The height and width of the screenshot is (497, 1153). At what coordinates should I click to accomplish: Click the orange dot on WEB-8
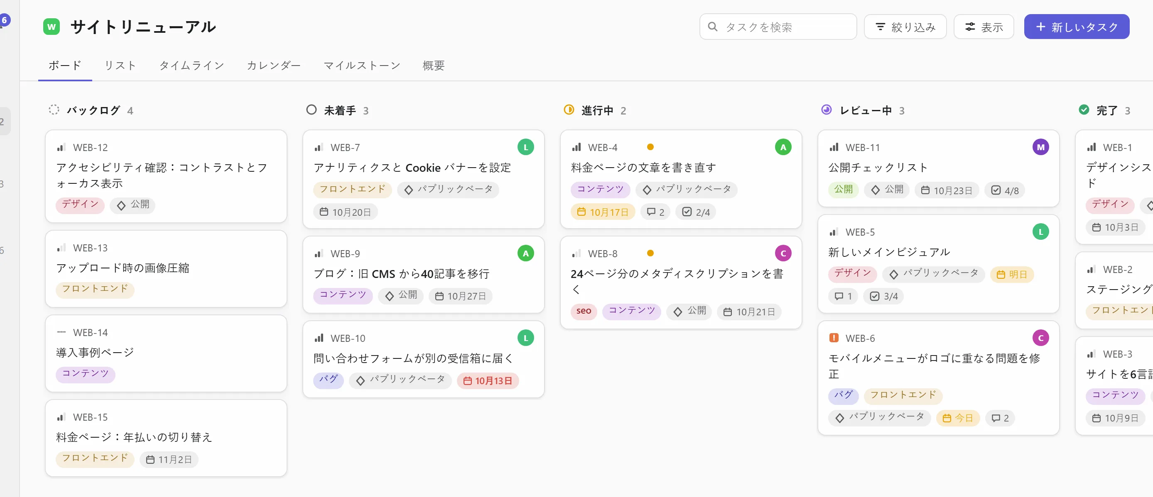(x=650, y=253)
